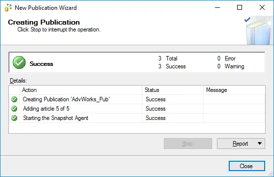The width and height of the screenshot is (274, 177).
Task: Click the "Click Stop to interrupt" instruction text
Action: coord(59,29)
